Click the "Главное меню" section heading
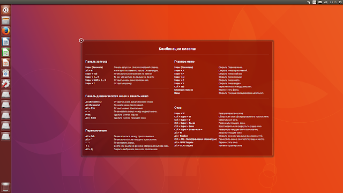The image size is (343, 193). pos(184,62)
